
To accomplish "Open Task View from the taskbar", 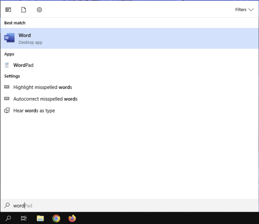I will point(24,218).
